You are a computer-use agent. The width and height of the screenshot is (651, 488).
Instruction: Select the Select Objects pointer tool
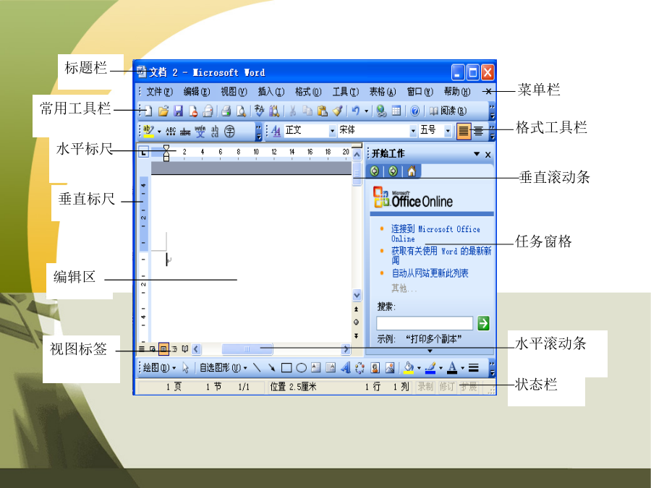(x=186, y=368)
